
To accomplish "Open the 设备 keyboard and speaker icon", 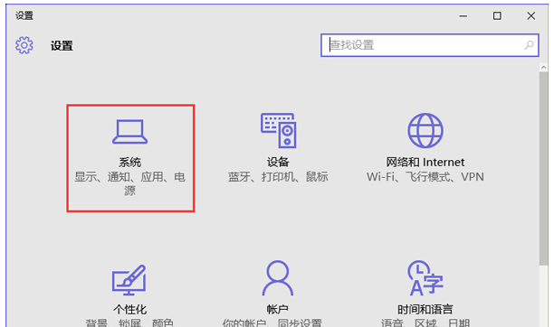I will click(x=278, y=130).
